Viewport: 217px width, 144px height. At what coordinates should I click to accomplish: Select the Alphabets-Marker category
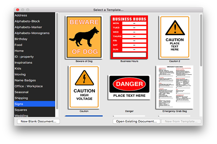coord(34,27)
